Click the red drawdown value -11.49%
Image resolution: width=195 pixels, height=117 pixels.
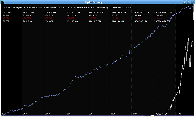(x=136, y=18)
